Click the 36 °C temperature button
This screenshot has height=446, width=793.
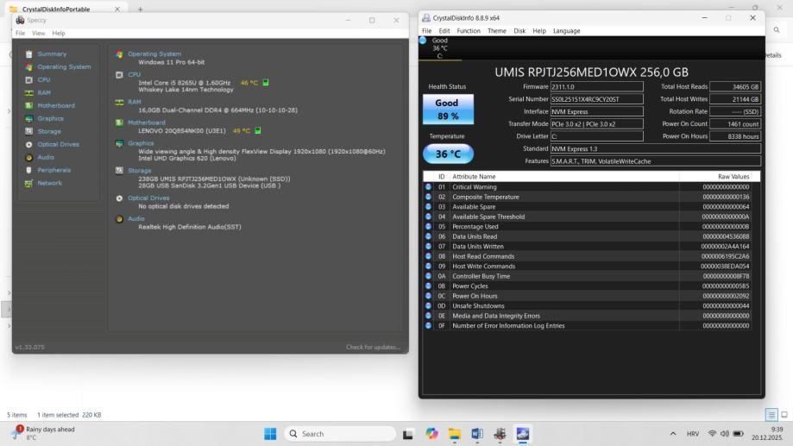click(448, 154)
